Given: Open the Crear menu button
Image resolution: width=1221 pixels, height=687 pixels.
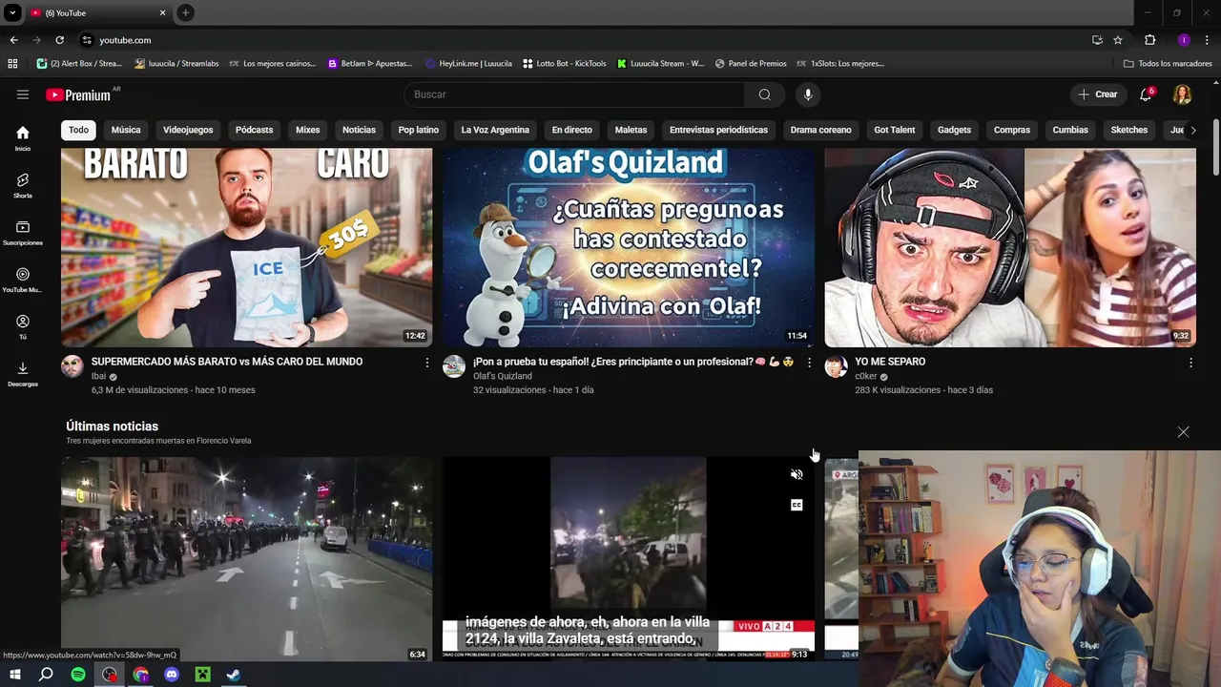Looking at the screenshot, I should click(1098, 94).
